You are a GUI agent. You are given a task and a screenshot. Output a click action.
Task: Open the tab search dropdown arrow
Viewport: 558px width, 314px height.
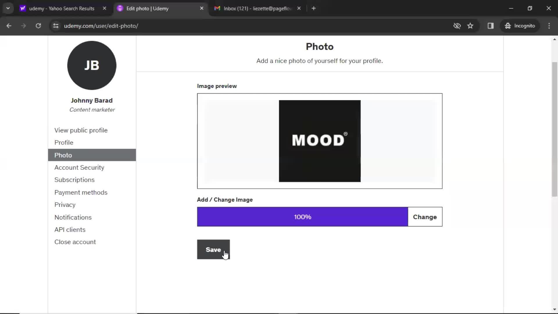(8, 8)
